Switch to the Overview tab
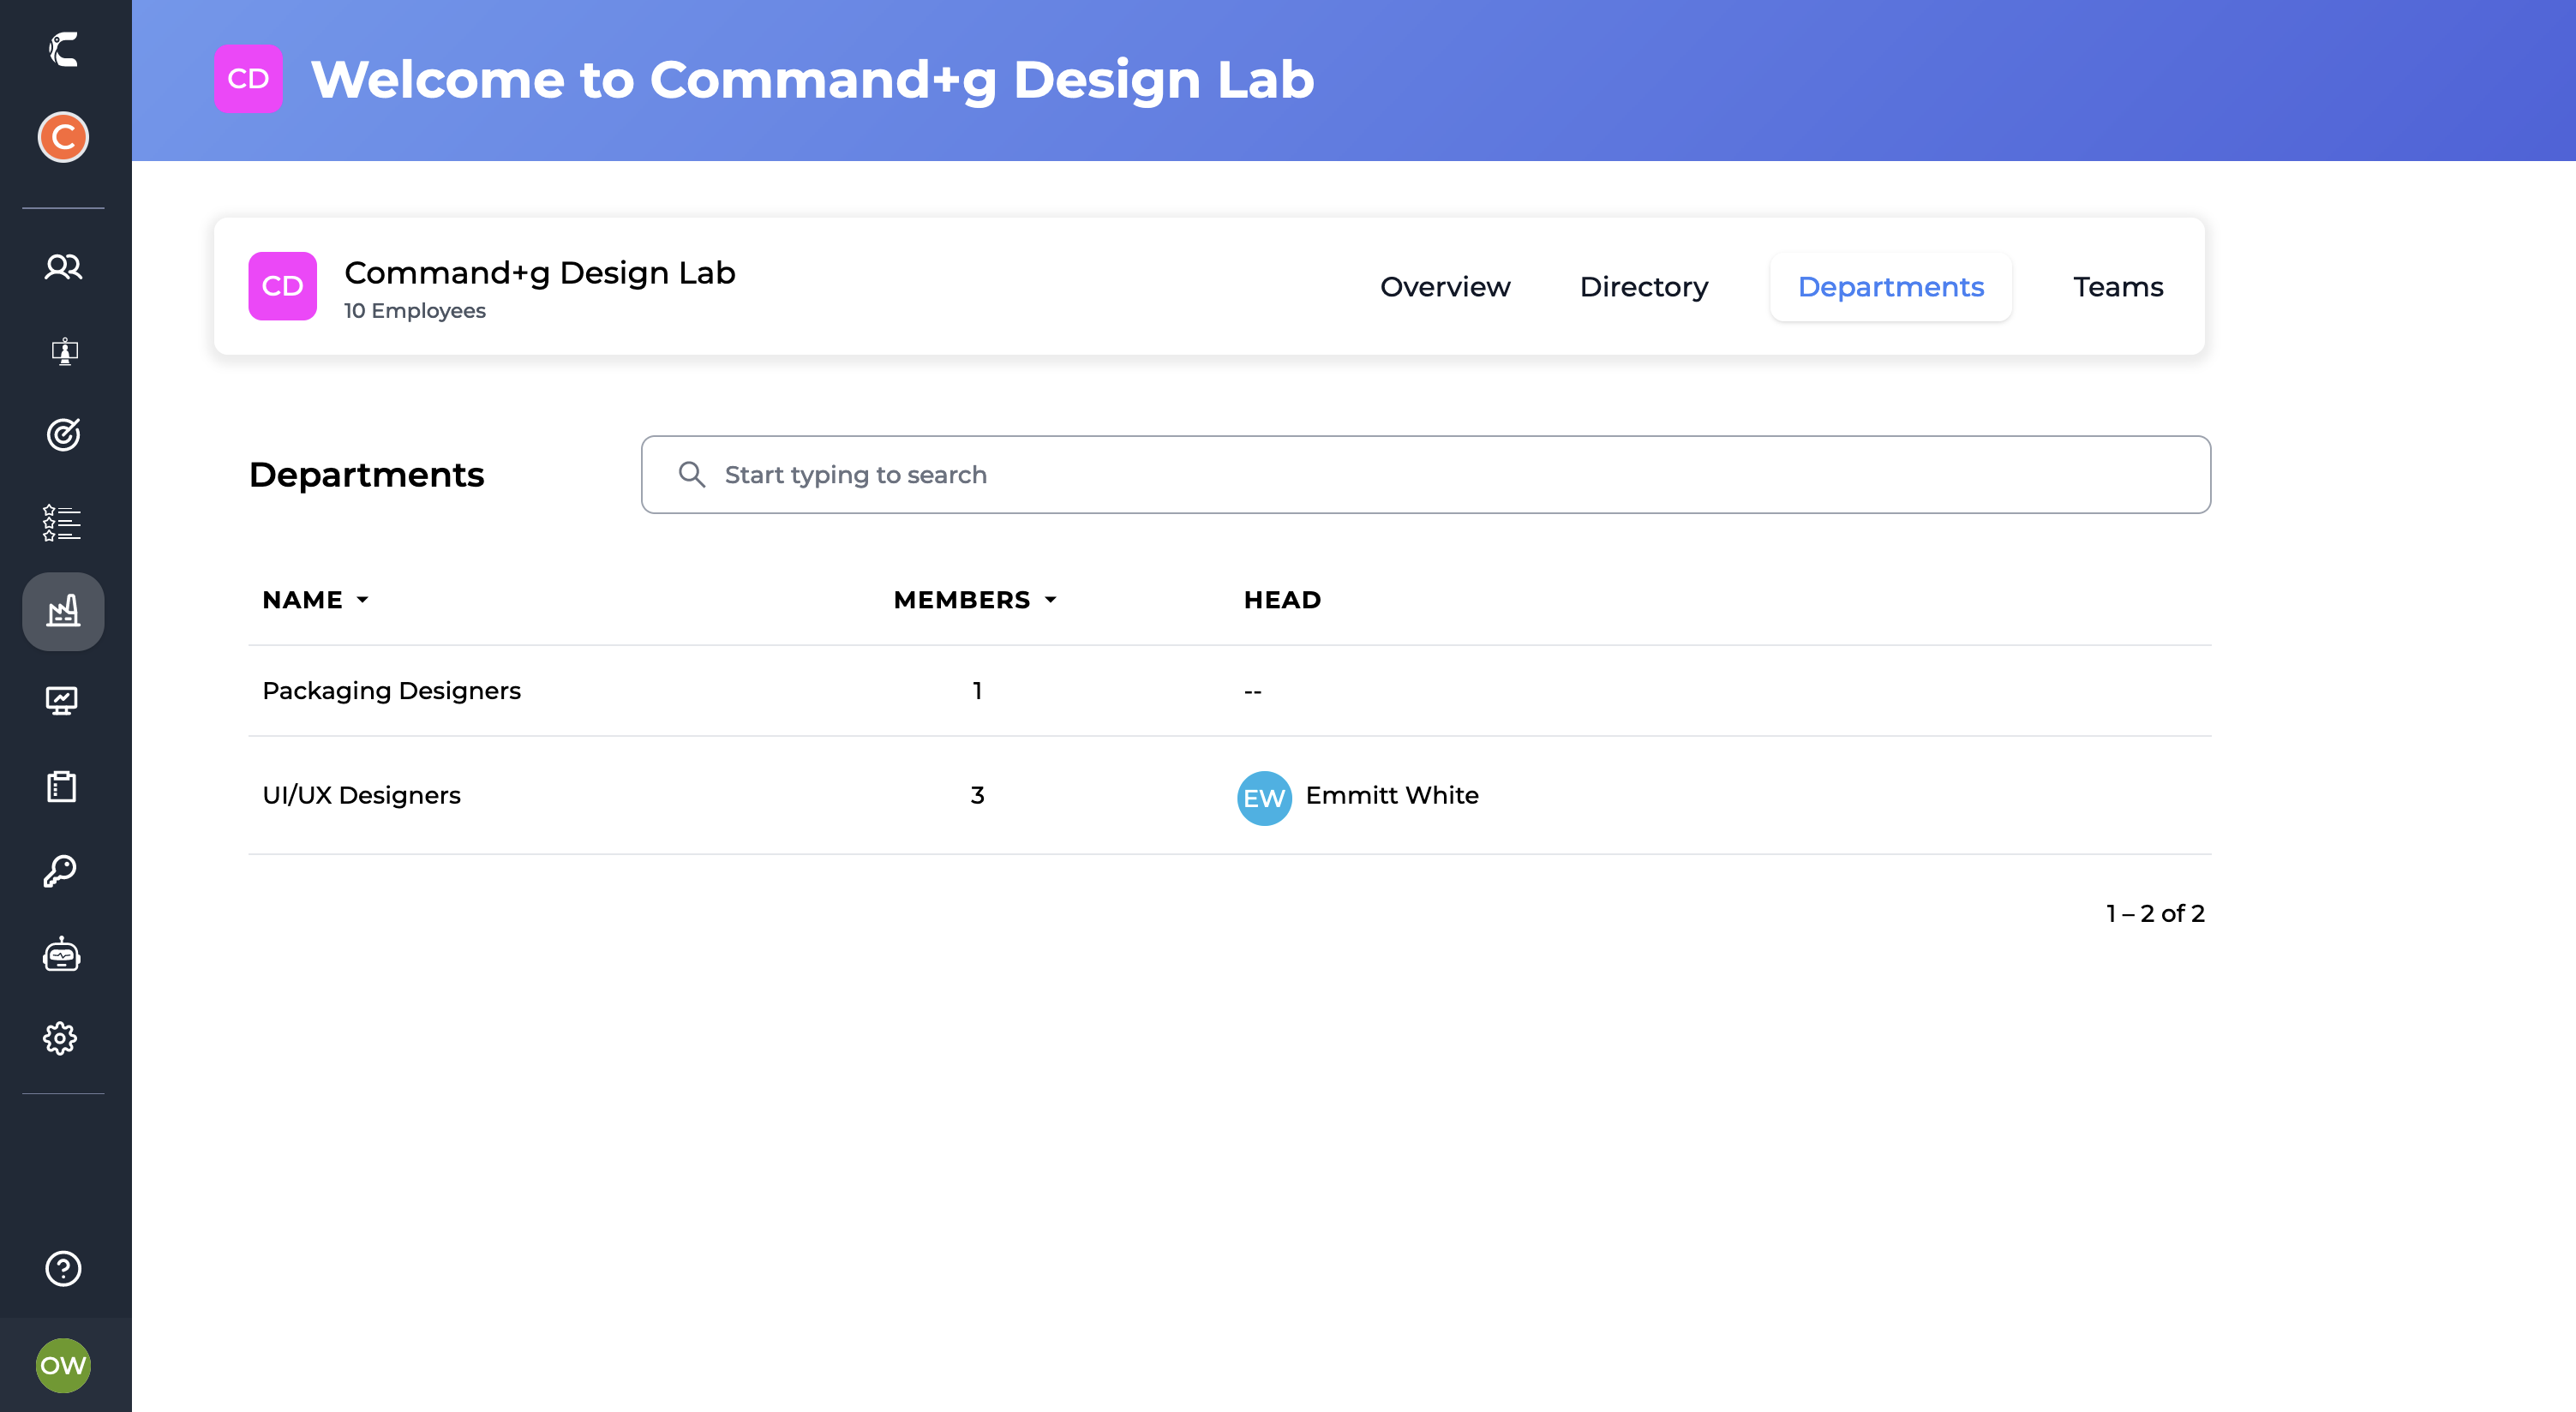2576x1412 pixels. coord(1445,287)
